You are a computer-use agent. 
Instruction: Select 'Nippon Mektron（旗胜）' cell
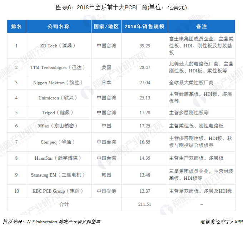[58, 83]
